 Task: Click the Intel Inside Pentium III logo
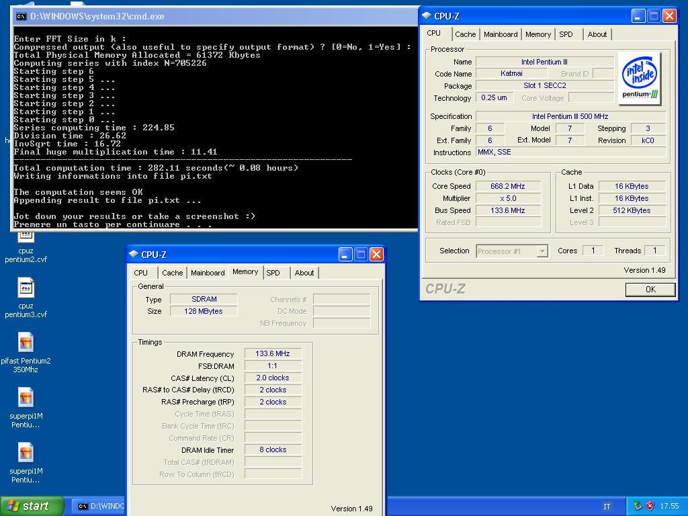tap(640, 79)
